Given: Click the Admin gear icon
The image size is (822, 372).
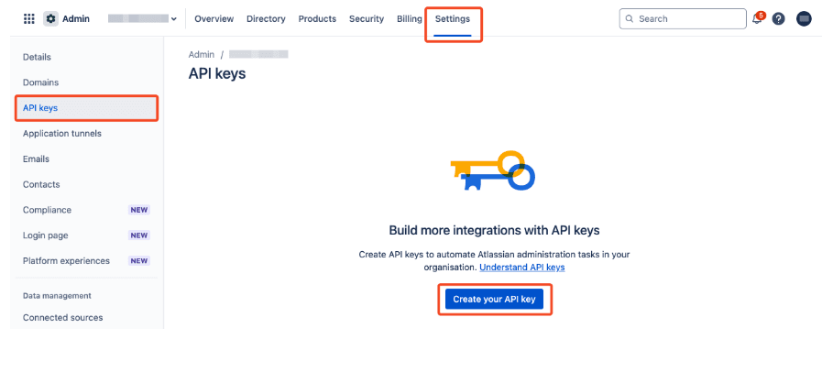Looking at the screenshot, I should [x=50, y=19].
